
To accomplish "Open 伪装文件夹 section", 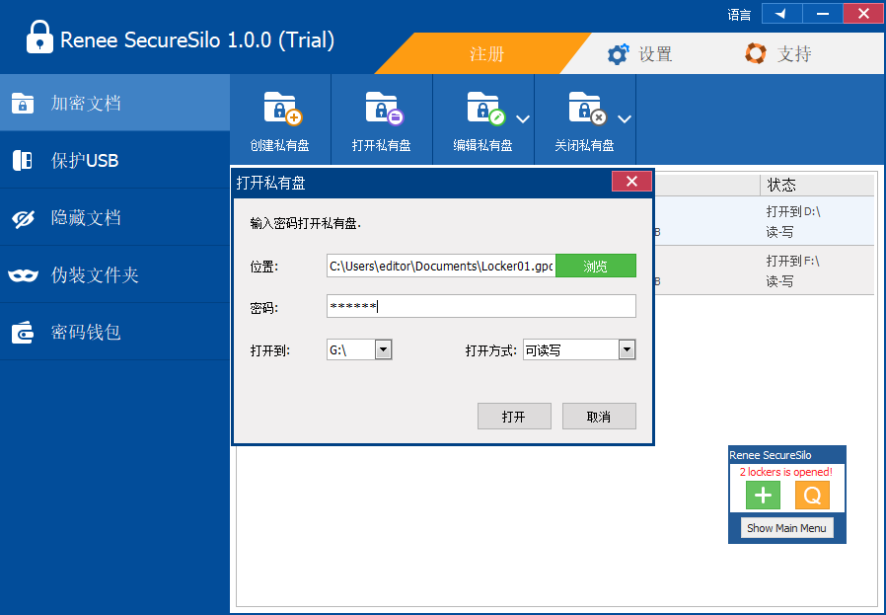I will click(114, 274).
